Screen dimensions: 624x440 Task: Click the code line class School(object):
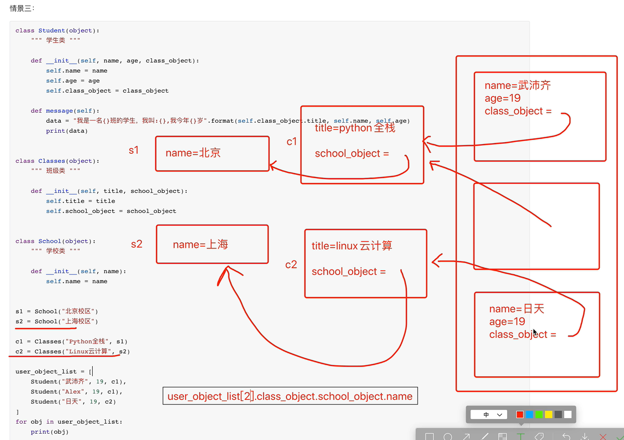56,241
